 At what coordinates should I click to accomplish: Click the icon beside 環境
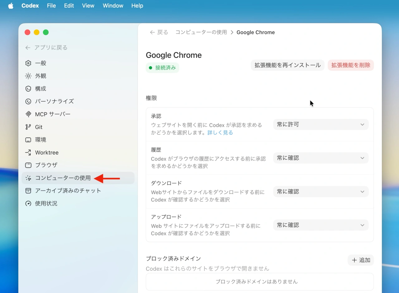[x=28, y=140]
